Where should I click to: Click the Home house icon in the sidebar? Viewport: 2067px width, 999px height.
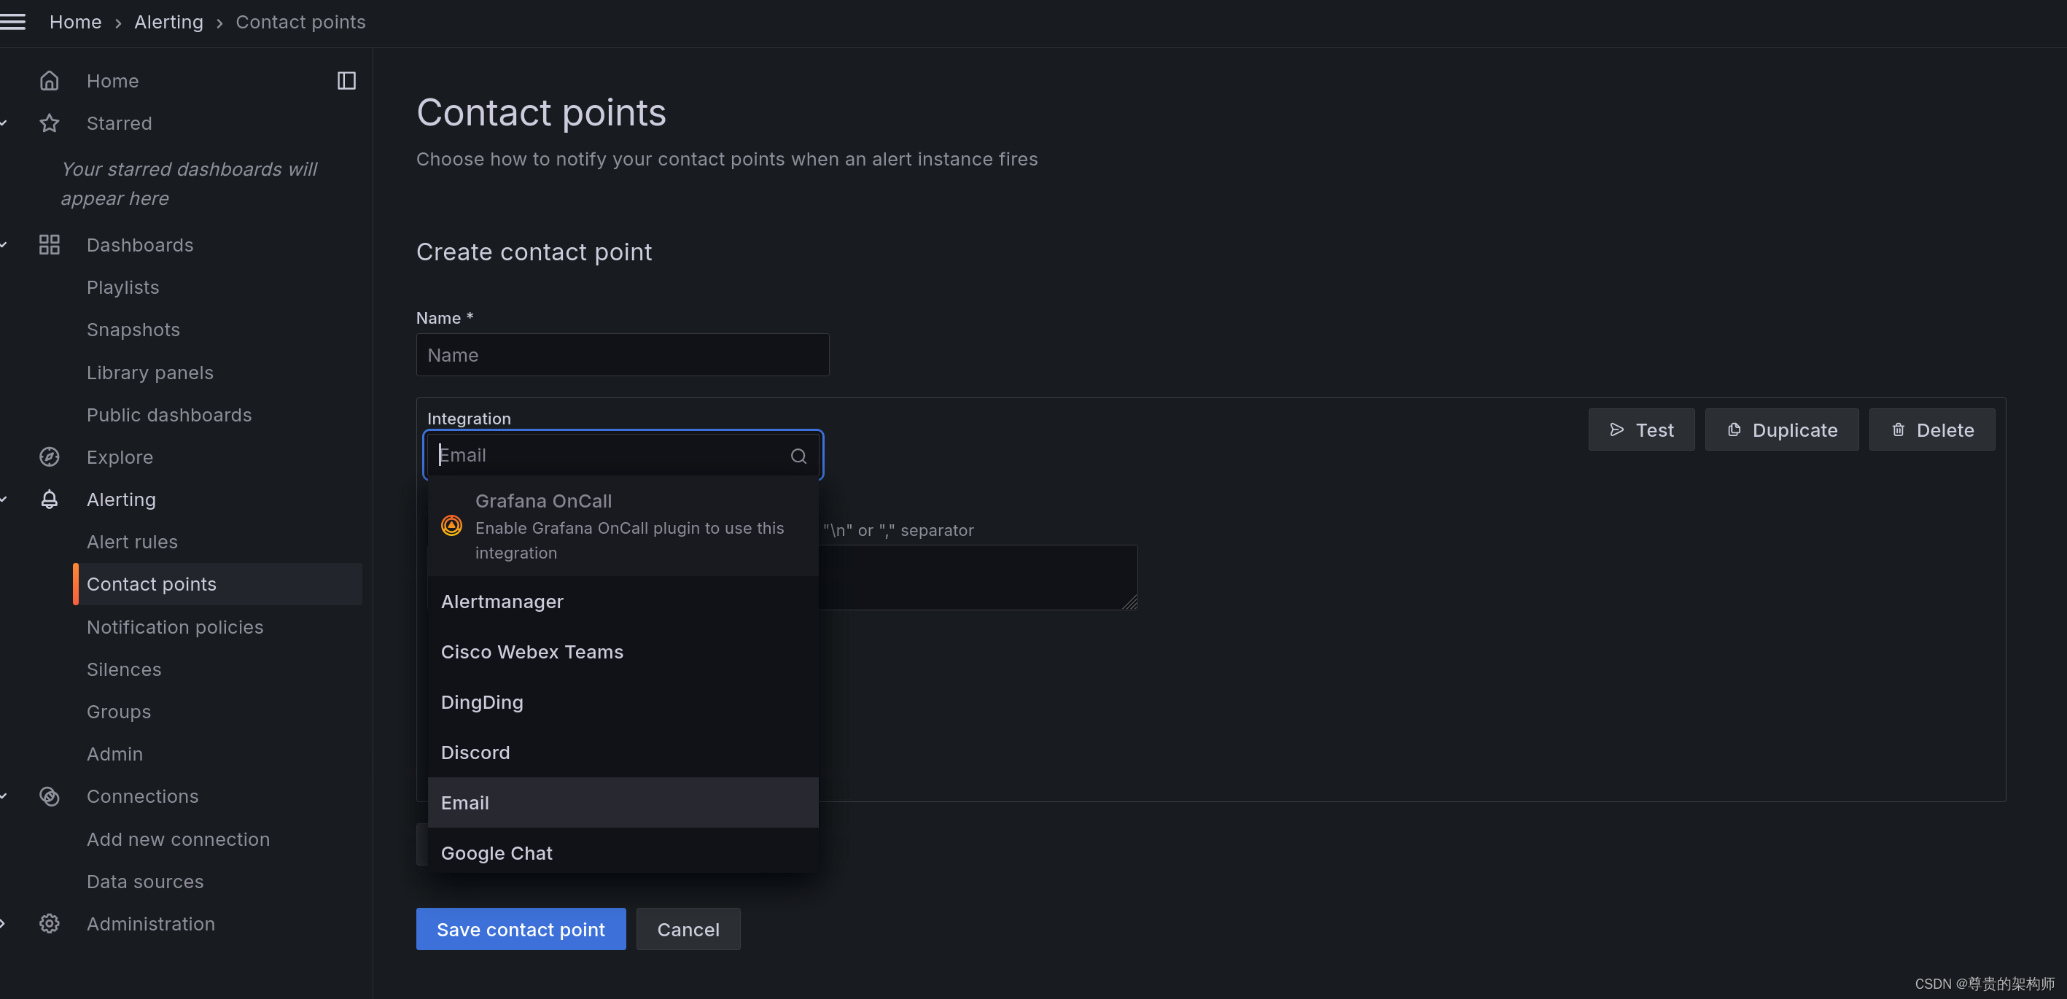[49, 80]
